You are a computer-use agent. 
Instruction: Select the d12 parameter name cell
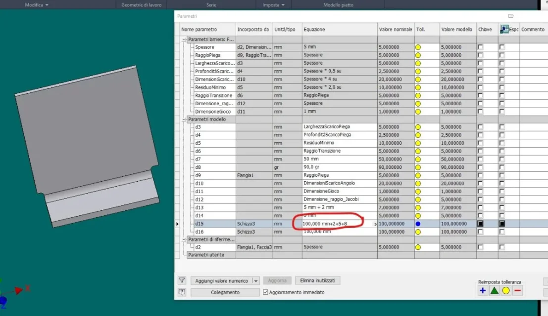click(214, 199)
